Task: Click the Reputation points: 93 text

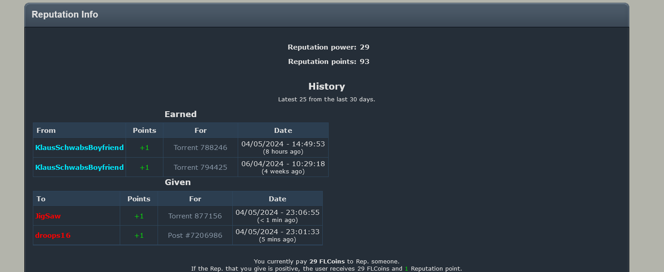Action: click(x=329, y=62)
